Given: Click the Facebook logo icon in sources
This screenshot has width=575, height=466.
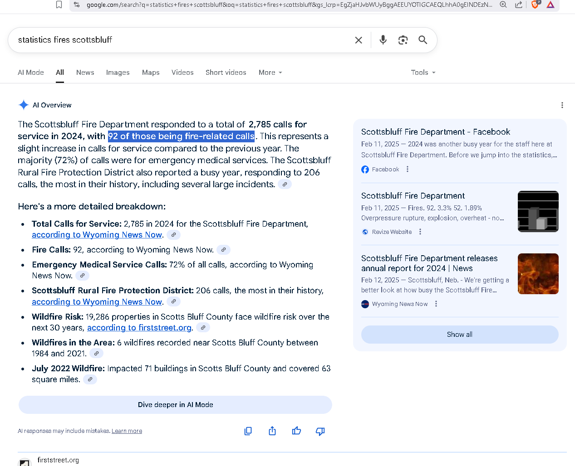Looking at the screenshot, I should (365, 170).
